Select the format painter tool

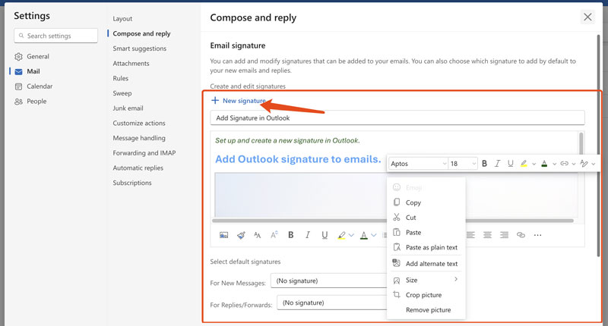pyautogui.click(x=241, y=235)
